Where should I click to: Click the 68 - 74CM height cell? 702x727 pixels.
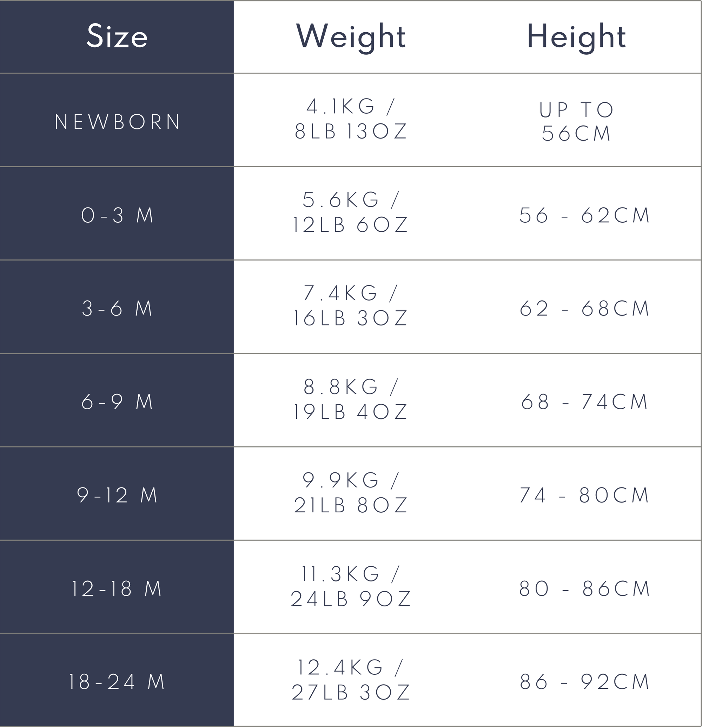click(584, 402)
